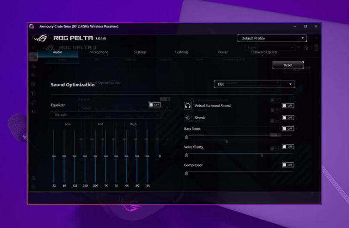Click the Bass Boost level slider handle
This screenshot has width=349, height=228.
coord(187,137)
